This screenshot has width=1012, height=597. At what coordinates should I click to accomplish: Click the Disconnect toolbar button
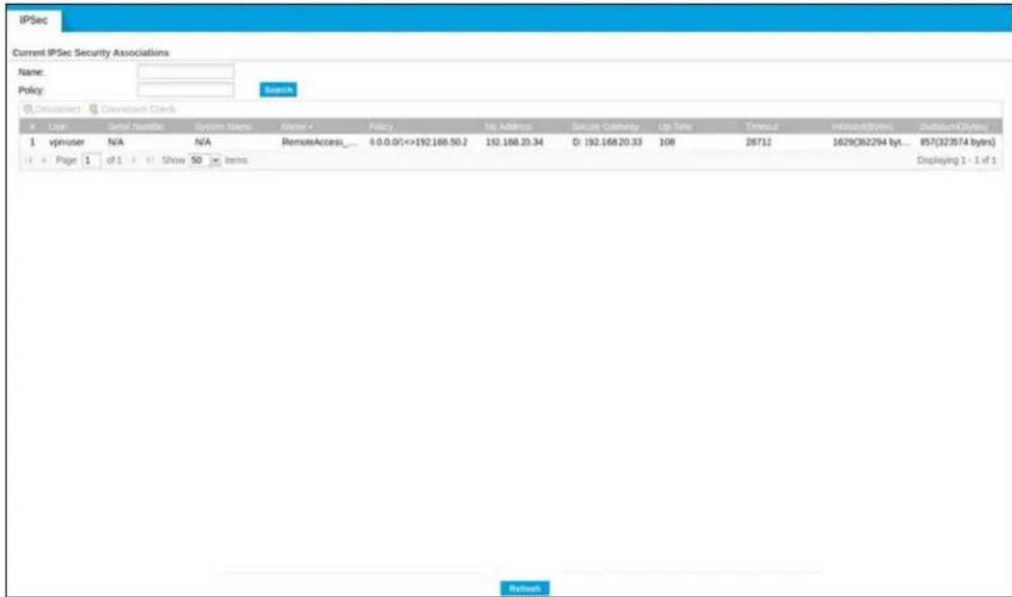click(52, 109)
